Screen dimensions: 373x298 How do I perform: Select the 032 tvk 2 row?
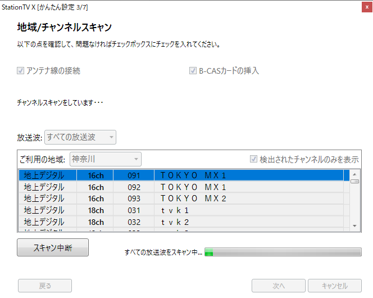pos(184,222)
